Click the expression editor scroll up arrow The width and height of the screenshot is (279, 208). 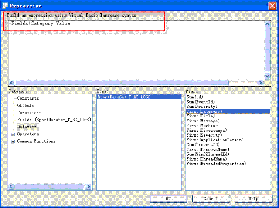click(267, 24)
